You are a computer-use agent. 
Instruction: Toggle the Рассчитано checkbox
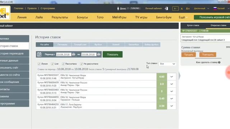point(63,64)
